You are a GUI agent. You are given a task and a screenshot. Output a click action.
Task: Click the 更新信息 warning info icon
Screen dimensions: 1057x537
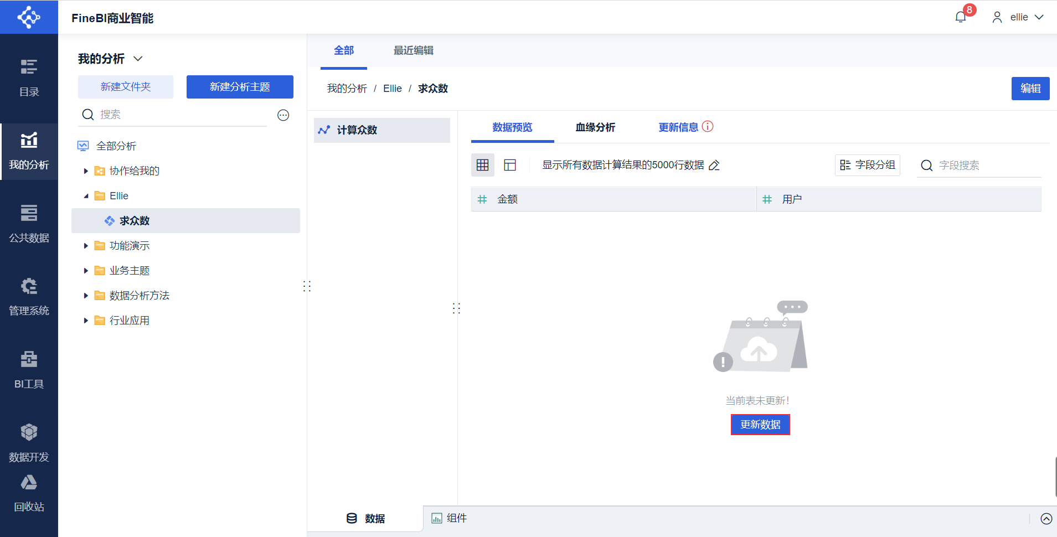tap(708, 126)
